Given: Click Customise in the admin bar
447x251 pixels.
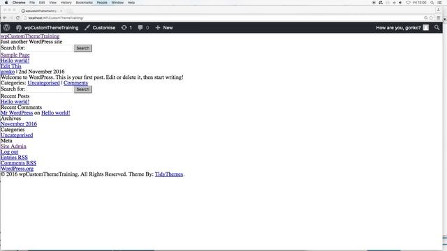Looking at the screenshot, I should (x=104, y=28).
